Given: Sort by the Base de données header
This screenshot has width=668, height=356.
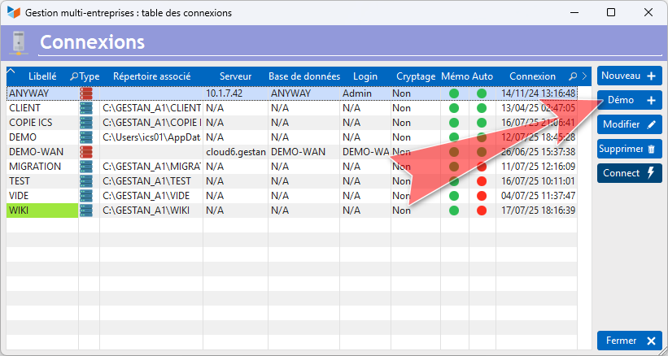Looking at the screenshot, I should coord(304,76).
